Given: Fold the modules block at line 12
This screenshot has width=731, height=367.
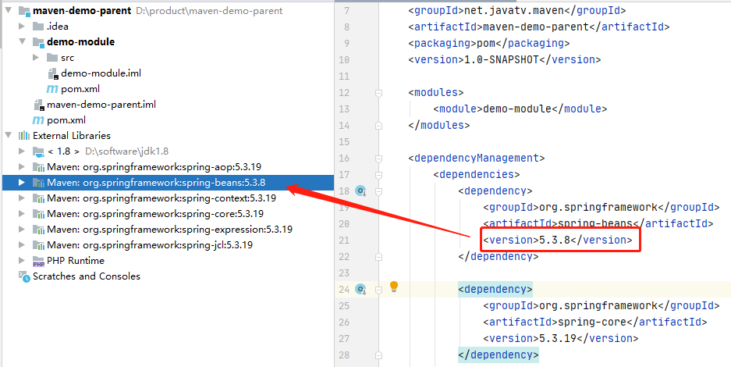Looking at the screenshot, I should pos(379,93).
